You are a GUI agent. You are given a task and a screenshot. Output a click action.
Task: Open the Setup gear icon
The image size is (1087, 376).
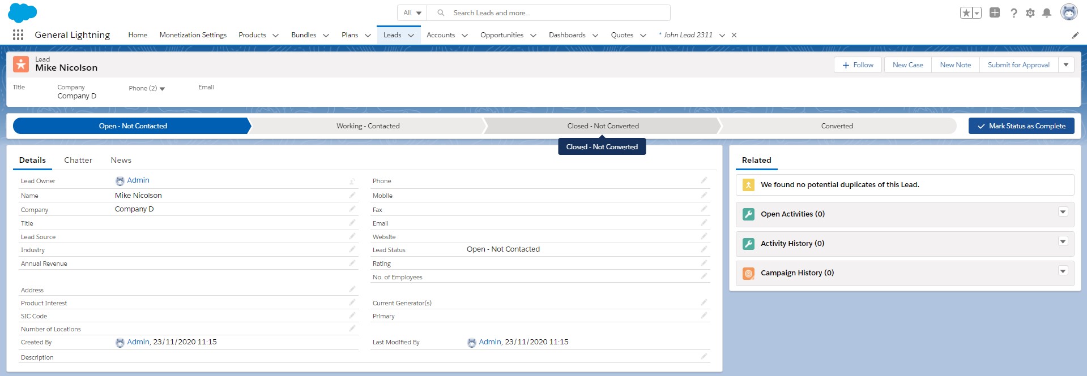tap(1030, 13)
